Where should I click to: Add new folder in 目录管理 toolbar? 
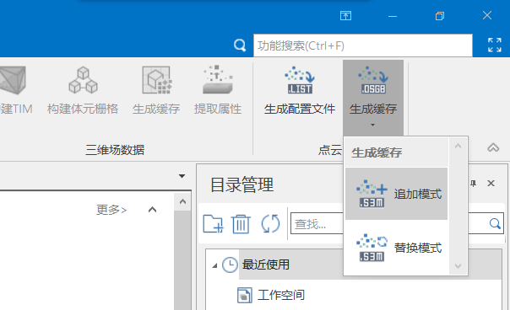point(213,223)
